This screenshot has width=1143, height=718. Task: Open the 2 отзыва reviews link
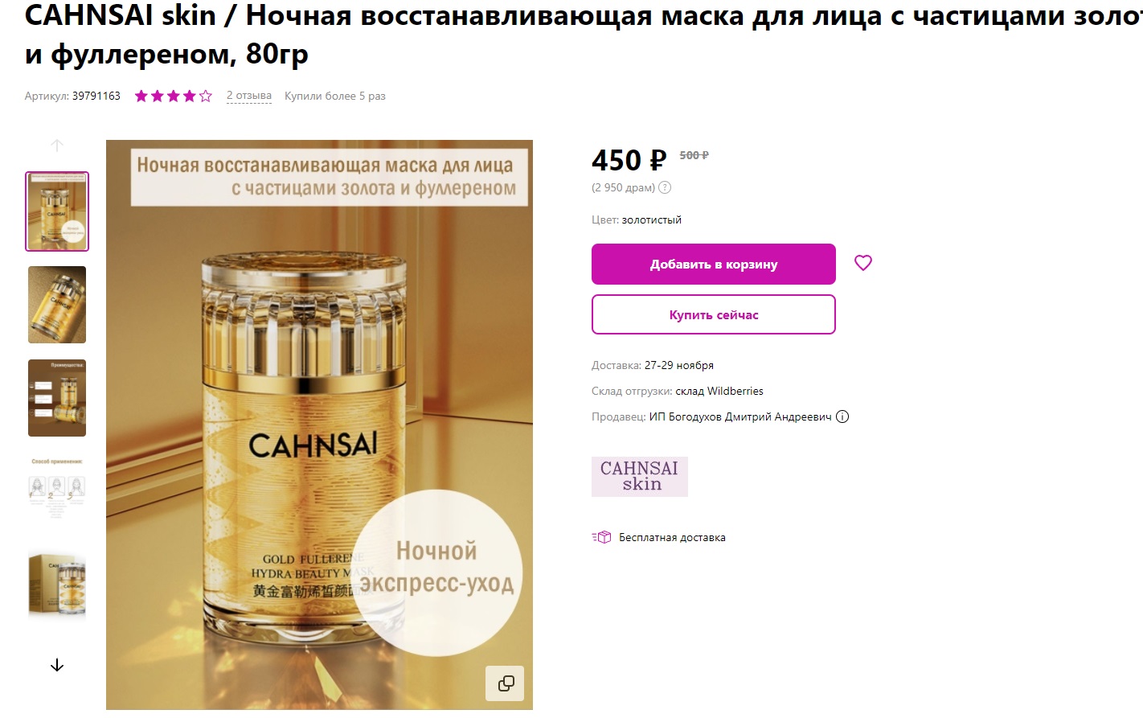click(x=249, y=96)
